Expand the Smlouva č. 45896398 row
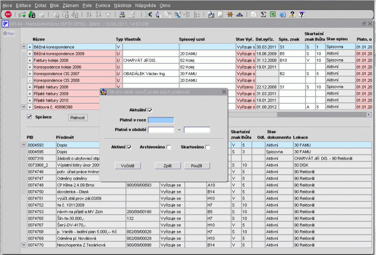This screenshot has height=255, width=376. tap(30, 107)
